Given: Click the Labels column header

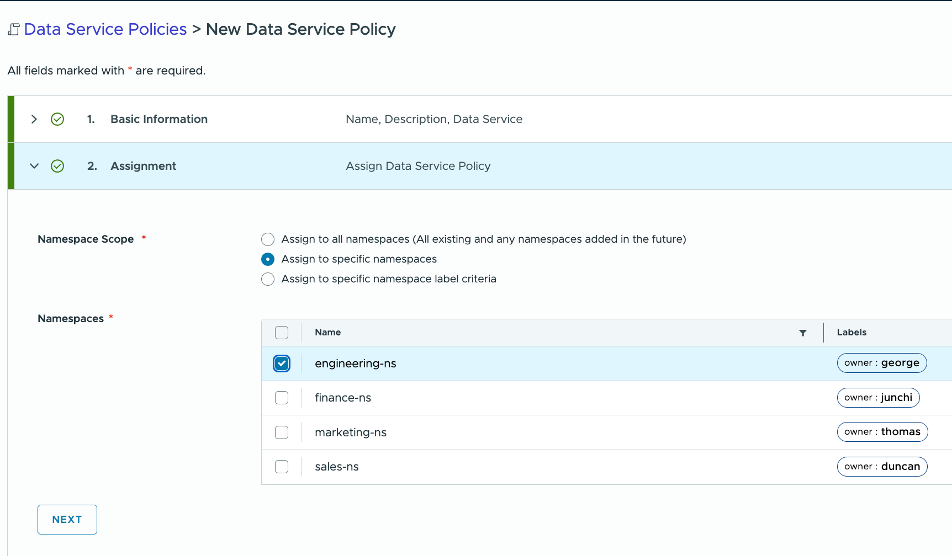Looking at the screenshot, I should pyautogui.click(x=851, y=333).
